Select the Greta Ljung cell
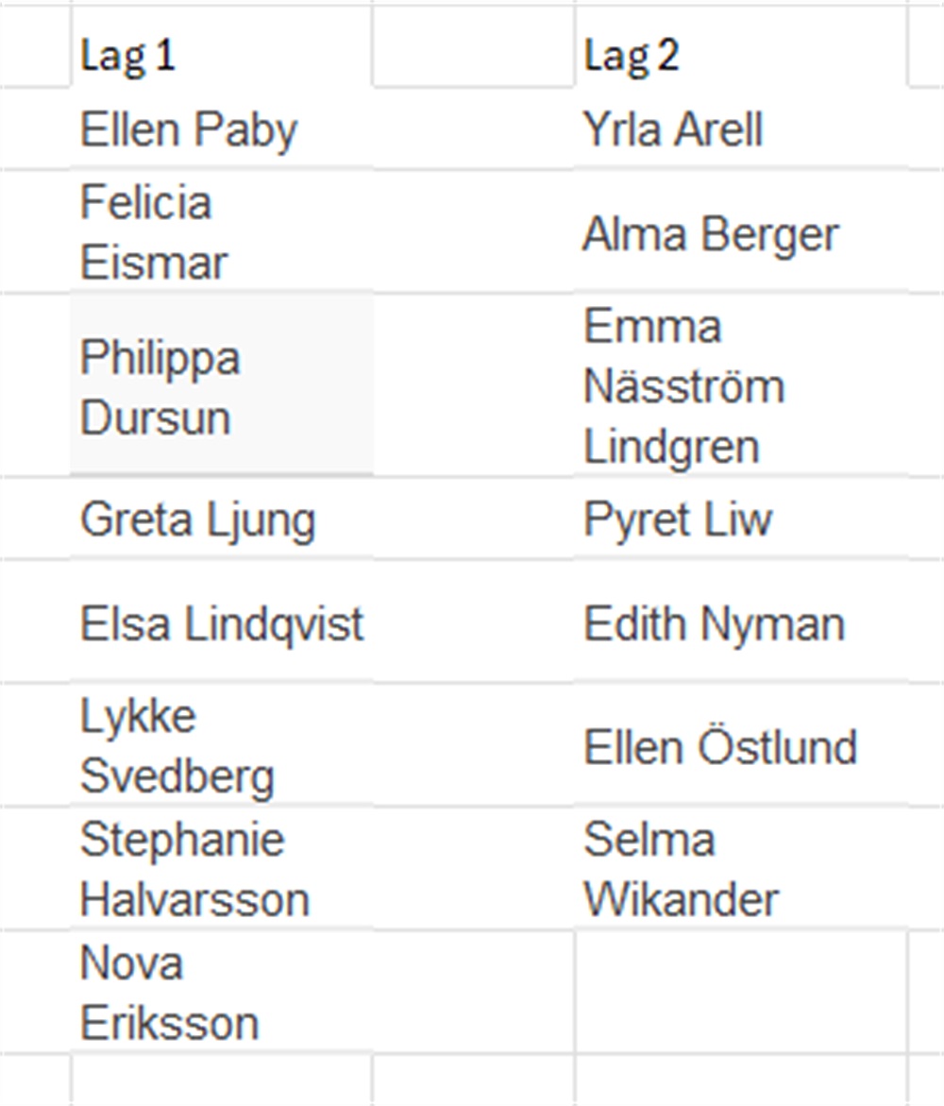This screenshot has width=944, height=1106. pyautogui.click(x=222, y=519)
